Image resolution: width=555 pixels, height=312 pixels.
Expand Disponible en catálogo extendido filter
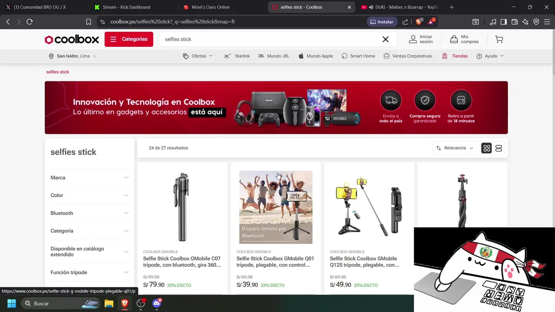coord(89,252)
